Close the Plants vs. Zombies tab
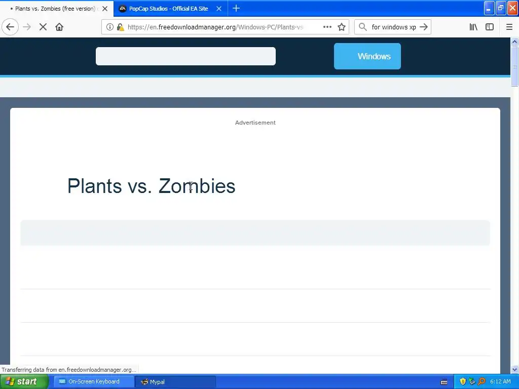This screenshot has width=519, height=389. tap(105, 9)
